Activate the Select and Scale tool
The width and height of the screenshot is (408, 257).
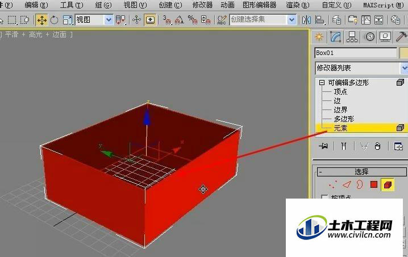68,20
